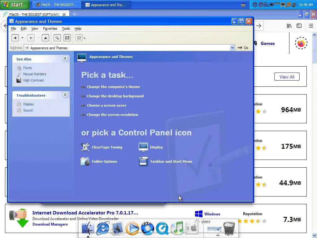Screen dimensions: 317x238
Task: Open the Address bar dropdown arrow
Action: point(232,48)
